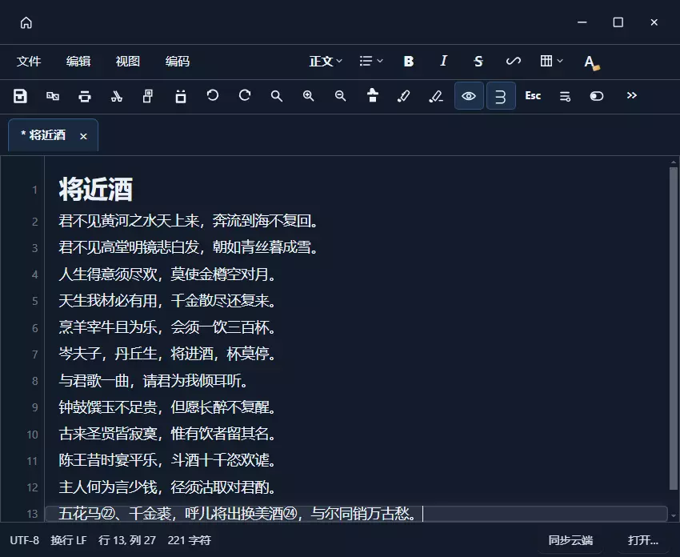Screen dimensions: 680x557
Task: Insert a hyperlink with the link icon
Action: (513, 61)
